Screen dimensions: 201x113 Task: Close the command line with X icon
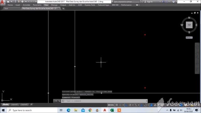coord(56,101)
